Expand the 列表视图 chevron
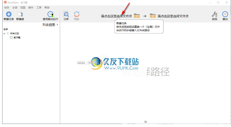 pos(57,25)
